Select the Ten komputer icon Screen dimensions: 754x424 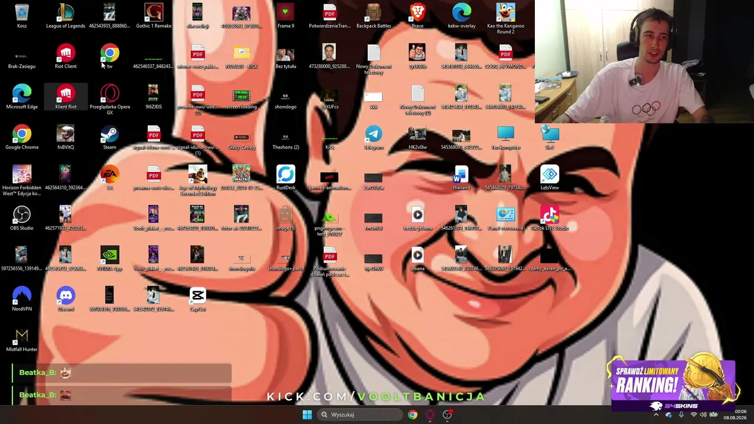point(505,138)
